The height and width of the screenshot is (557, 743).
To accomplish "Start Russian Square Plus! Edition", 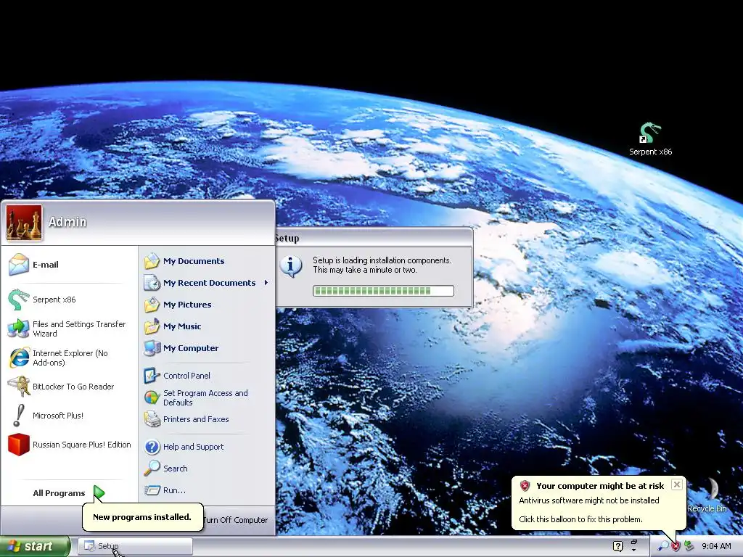I will [x=69, y=445].
